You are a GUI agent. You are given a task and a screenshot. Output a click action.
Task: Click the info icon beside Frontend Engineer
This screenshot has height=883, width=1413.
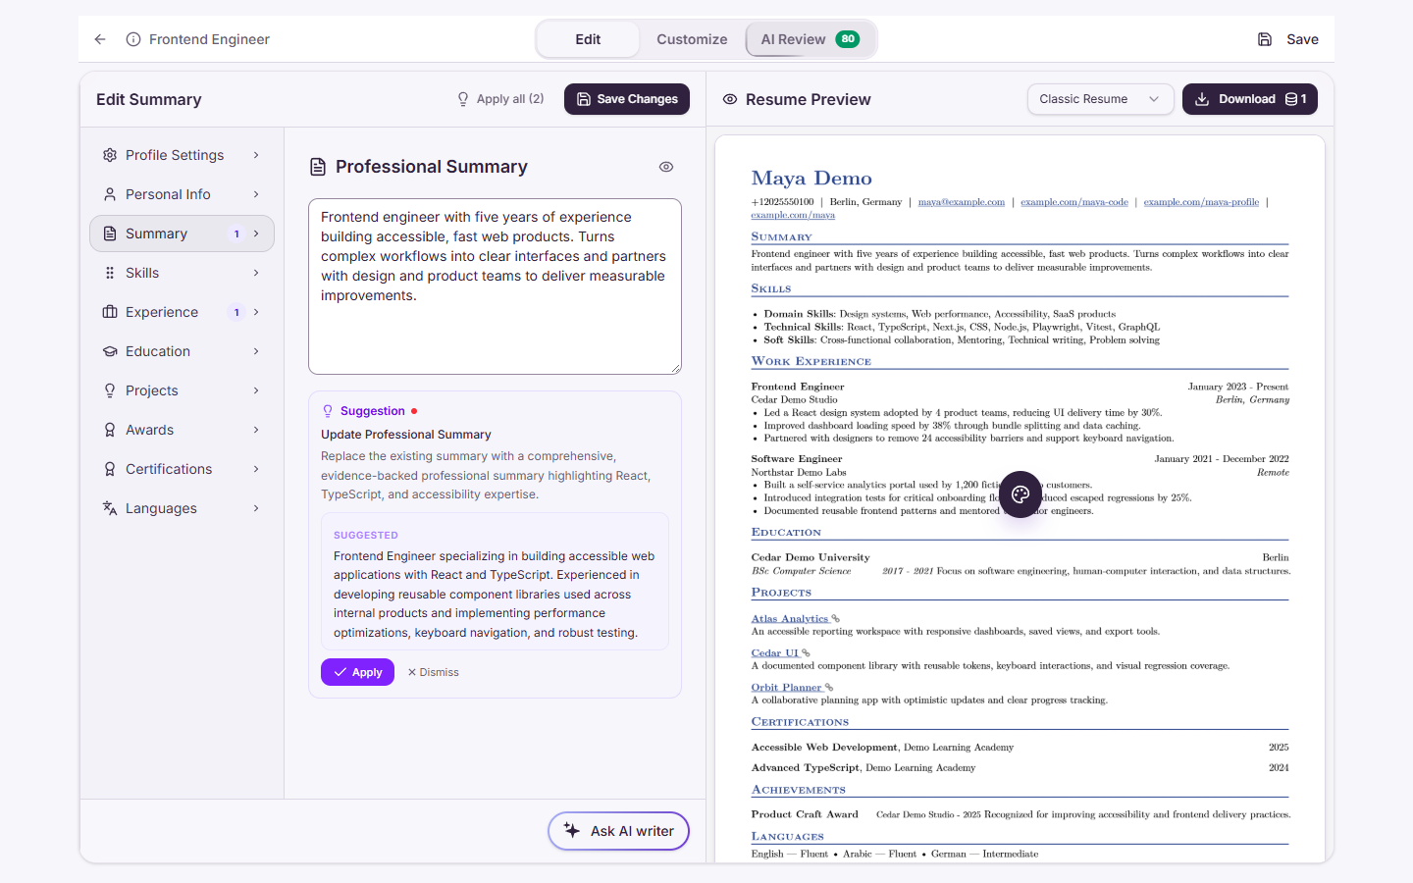click(133, 39)
